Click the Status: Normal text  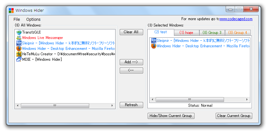(200, 106)
